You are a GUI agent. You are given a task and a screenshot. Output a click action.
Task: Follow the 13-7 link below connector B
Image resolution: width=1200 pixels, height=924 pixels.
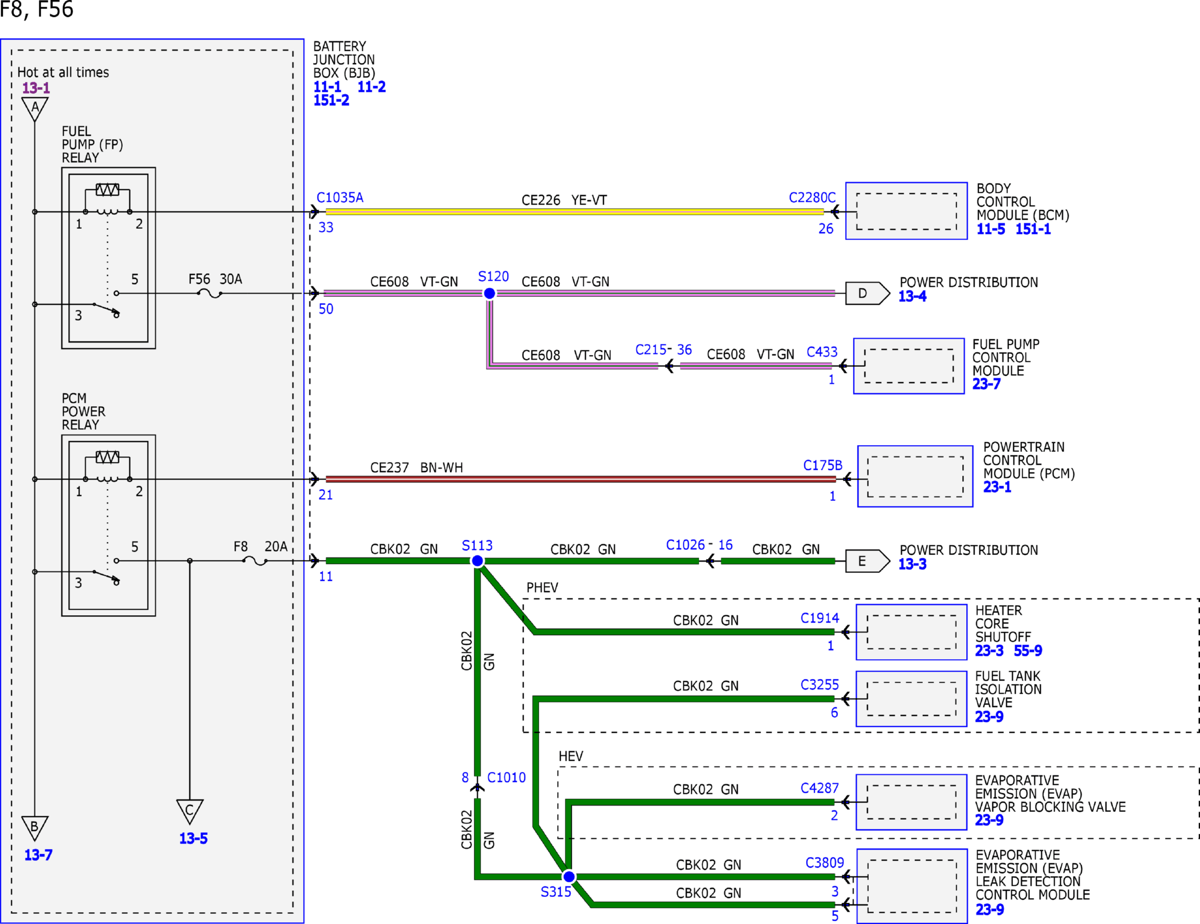coord(38,855)
